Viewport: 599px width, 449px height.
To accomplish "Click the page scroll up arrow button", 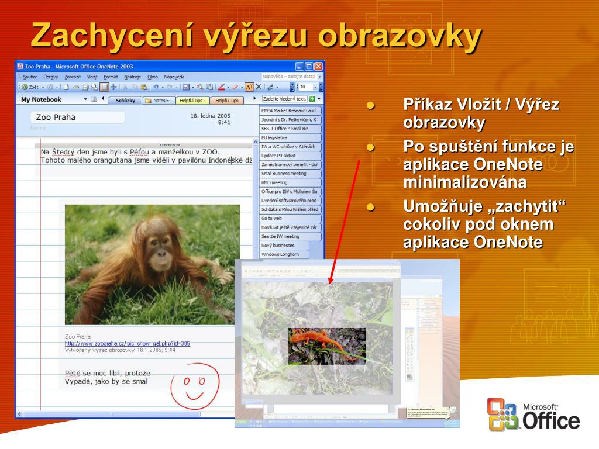I will [256, 142].
